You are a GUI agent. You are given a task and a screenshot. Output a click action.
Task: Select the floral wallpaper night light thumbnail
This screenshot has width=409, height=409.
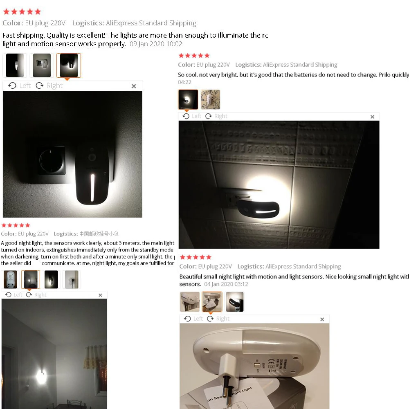click(x=211, y=99)
